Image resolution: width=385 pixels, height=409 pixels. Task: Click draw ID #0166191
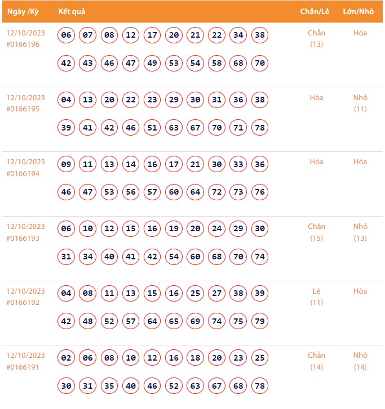23,367
